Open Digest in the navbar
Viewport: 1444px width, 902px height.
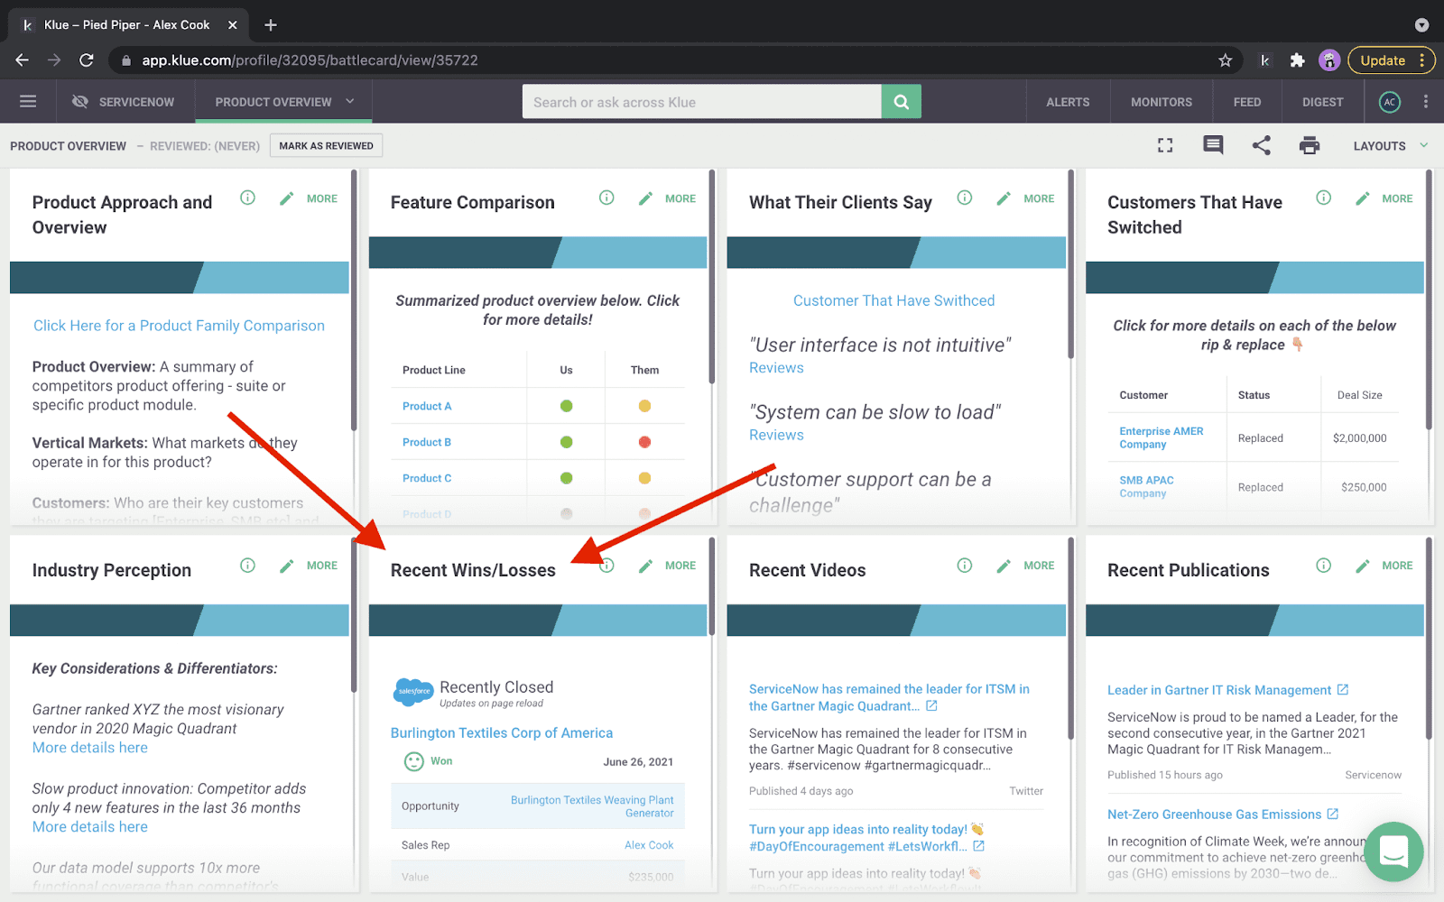click(1322, 102)
